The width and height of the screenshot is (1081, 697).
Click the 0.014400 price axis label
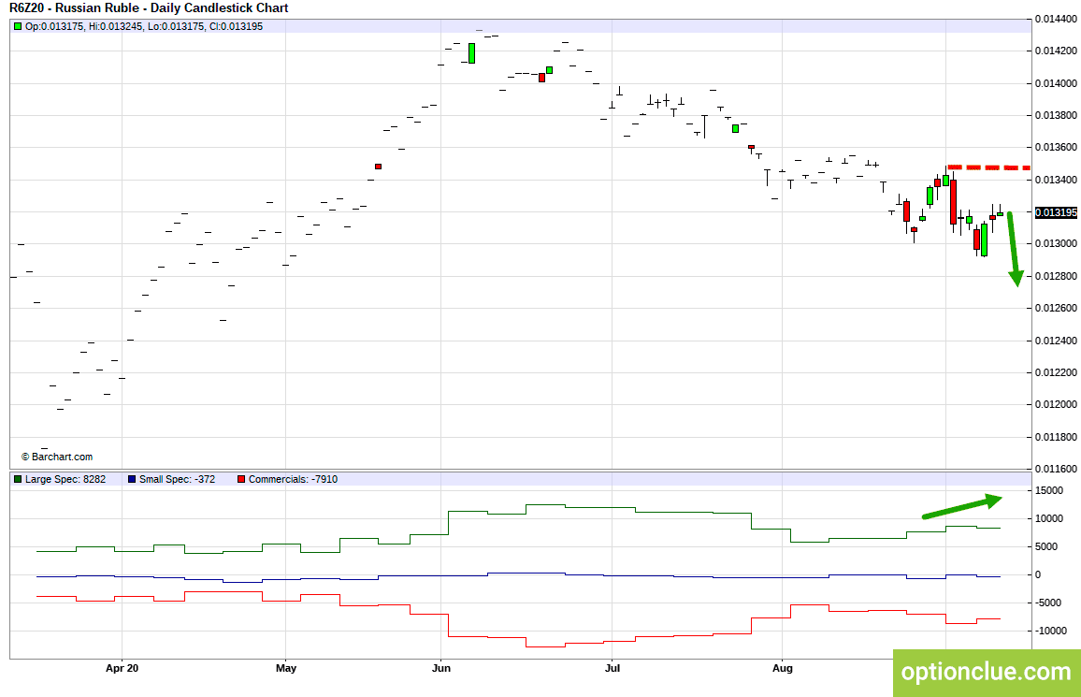click(1056, 20)
